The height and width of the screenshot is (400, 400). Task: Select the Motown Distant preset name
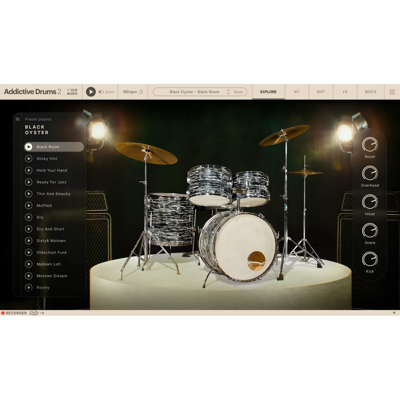pyautogui.click(x=52, y=276)
